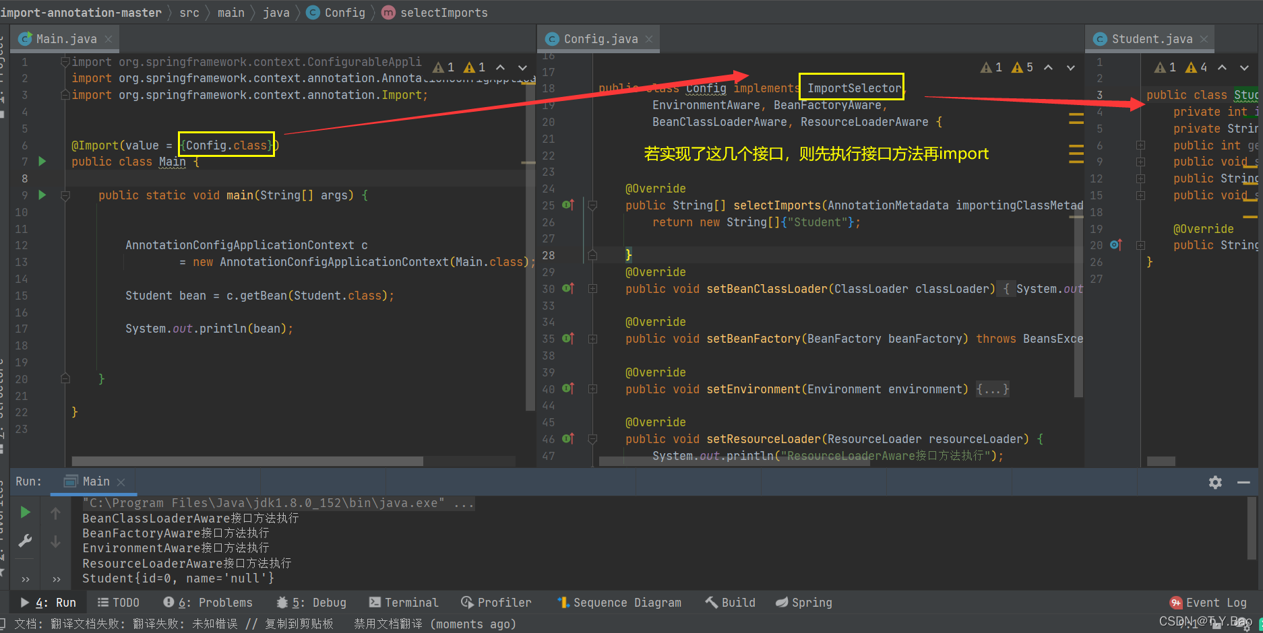Collapse the setResourceLoader method fold

point(592,439)
